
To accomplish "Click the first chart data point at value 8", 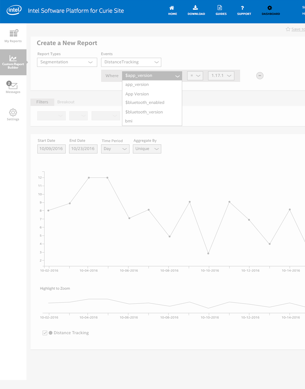I will pos(48,211).
